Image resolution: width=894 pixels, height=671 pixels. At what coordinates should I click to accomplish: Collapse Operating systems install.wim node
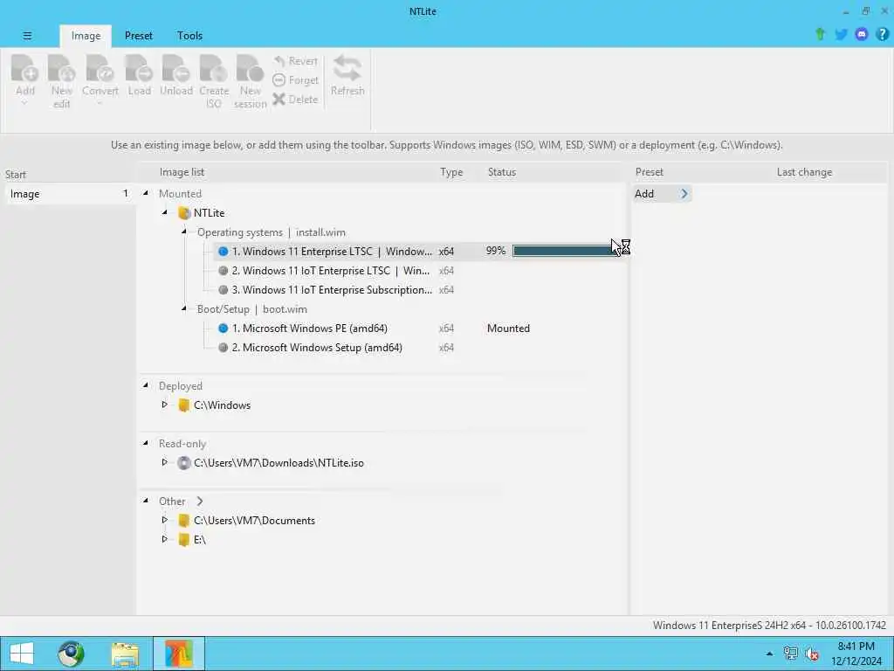coord(184,232)
